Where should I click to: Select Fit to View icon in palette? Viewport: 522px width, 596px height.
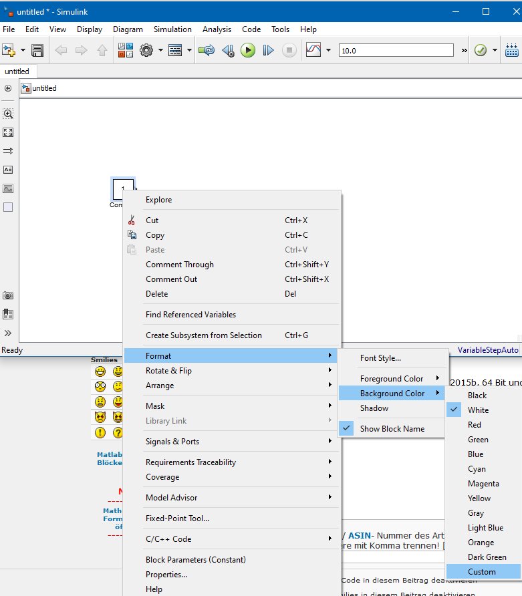(x=8, y=132)
